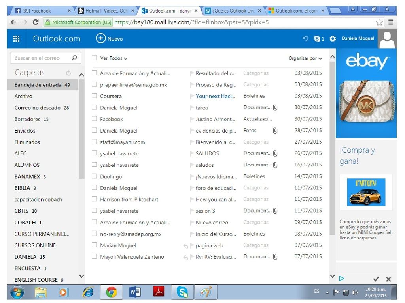This screenshot has height=303, width=405.
Task: Open Skype messaging icon in header
Action: coord(317,39)
